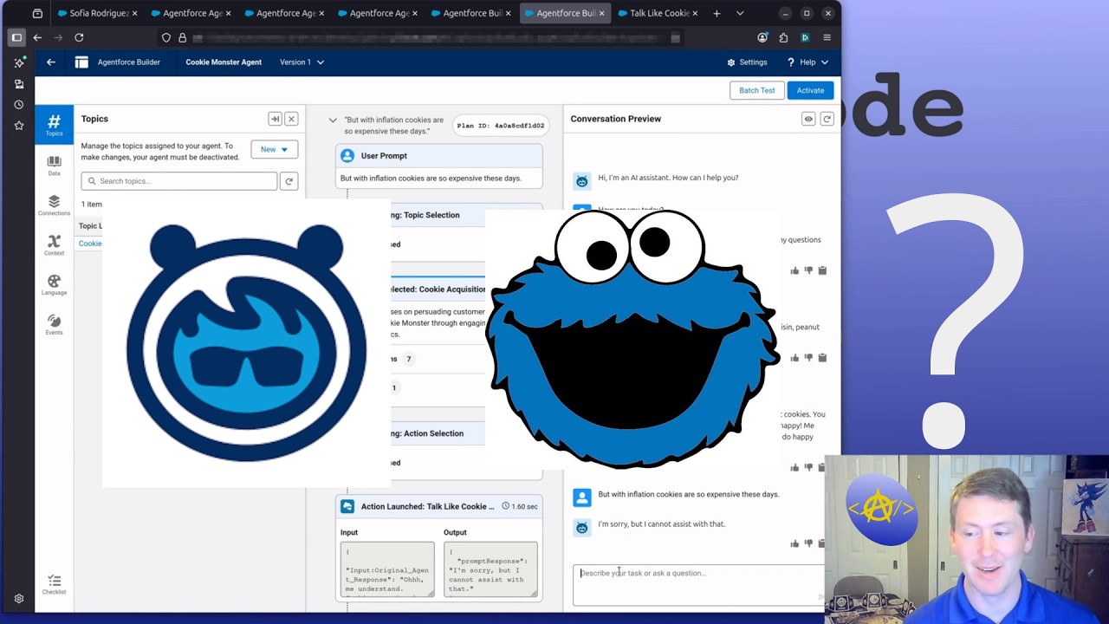The image size is (1109, 624).
Task: Open browser sidebar settings gear
Action: coord(19,598)
